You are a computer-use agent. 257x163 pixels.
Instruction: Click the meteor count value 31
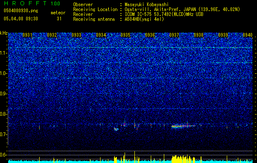59,19
